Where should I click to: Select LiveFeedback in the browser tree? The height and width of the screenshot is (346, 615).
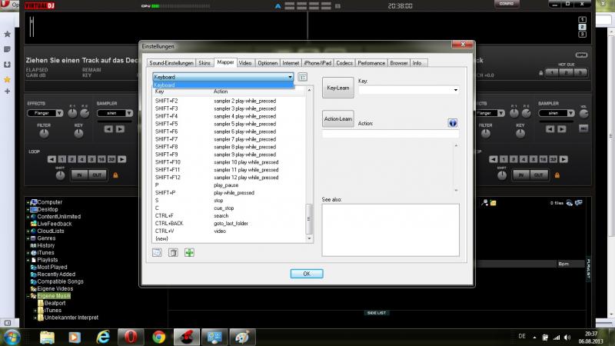[x=54, y=224]
